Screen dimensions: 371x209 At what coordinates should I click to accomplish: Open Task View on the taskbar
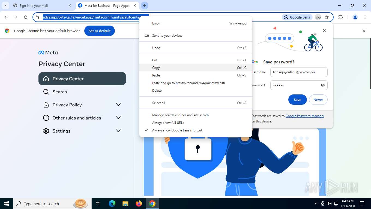(x=98, y=204)
